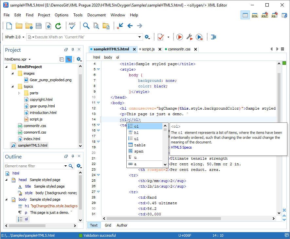Open Find/Replace with magnifier icon
The width and height of the screenshot is (290, 239).
pyautogui.click(x=86, y=26)
